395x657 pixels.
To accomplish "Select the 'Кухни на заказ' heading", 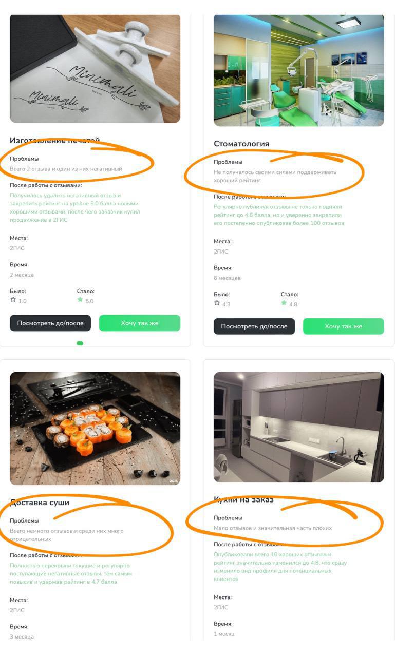I will coord(243,499).
